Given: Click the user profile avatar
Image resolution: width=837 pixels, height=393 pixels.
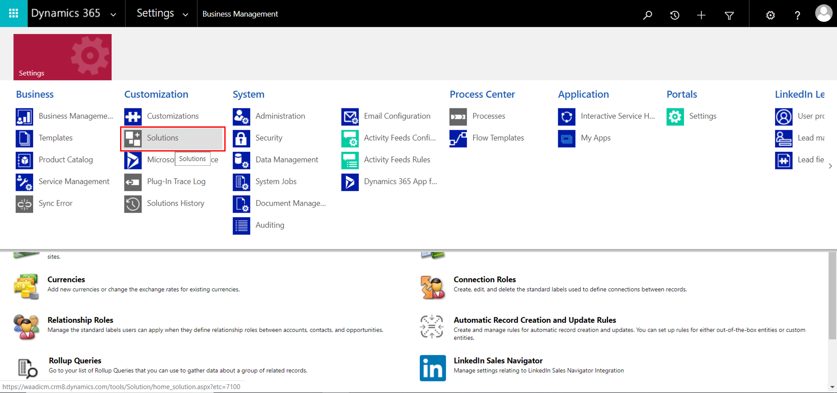Looking at the screenshot, I should coord(823,13).
